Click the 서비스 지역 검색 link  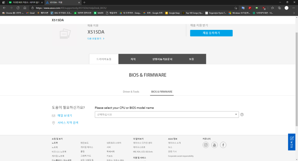point(68,123)
